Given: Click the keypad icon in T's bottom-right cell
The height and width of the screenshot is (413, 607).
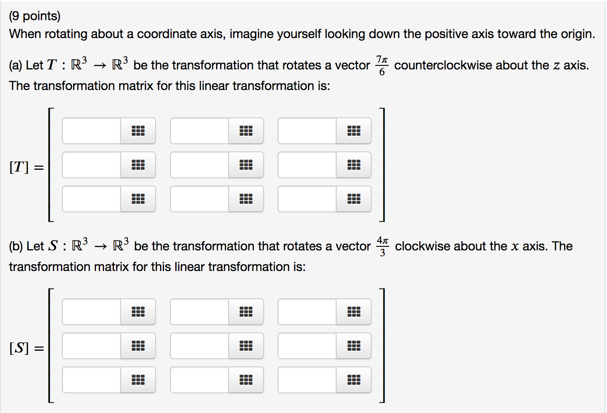Looking at the screenshot, I should click(354, 199).
